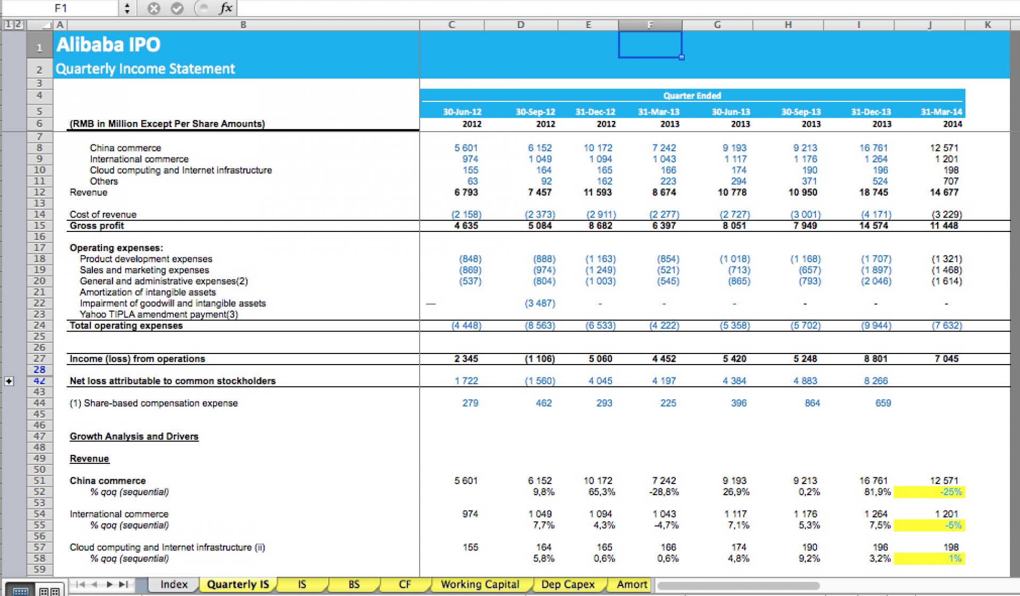
Task: Open the Dep Capex sheet tab
Action: coord(568,584)
